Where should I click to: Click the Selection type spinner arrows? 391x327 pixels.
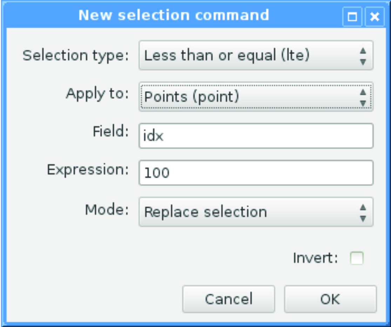tap(363, 56)
